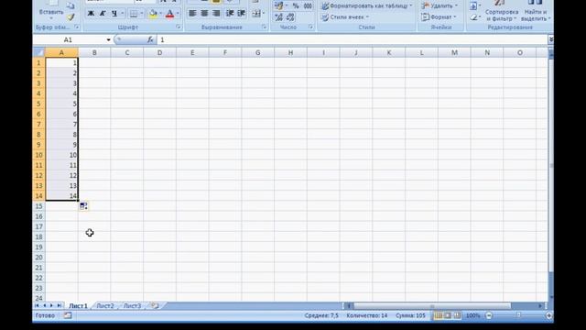Viewport: 586px width, 330px height.
Task: Switch to the Лист2 sheet tab
Action: [105, 305]
